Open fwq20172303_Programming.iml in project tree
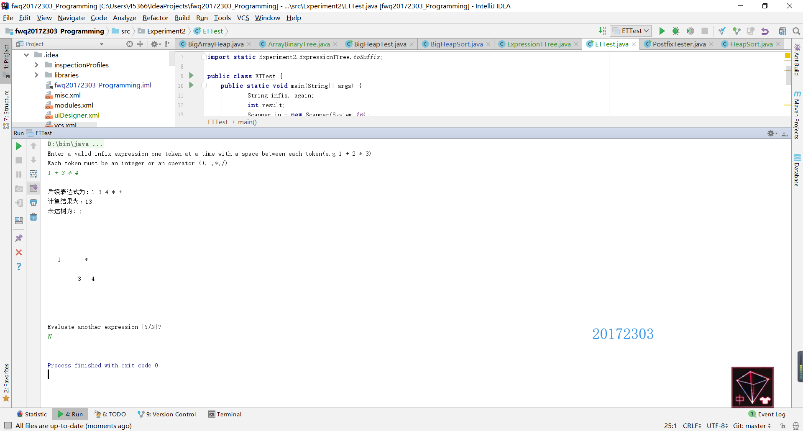This screenshot has width=803, height=431. point(103,85)
